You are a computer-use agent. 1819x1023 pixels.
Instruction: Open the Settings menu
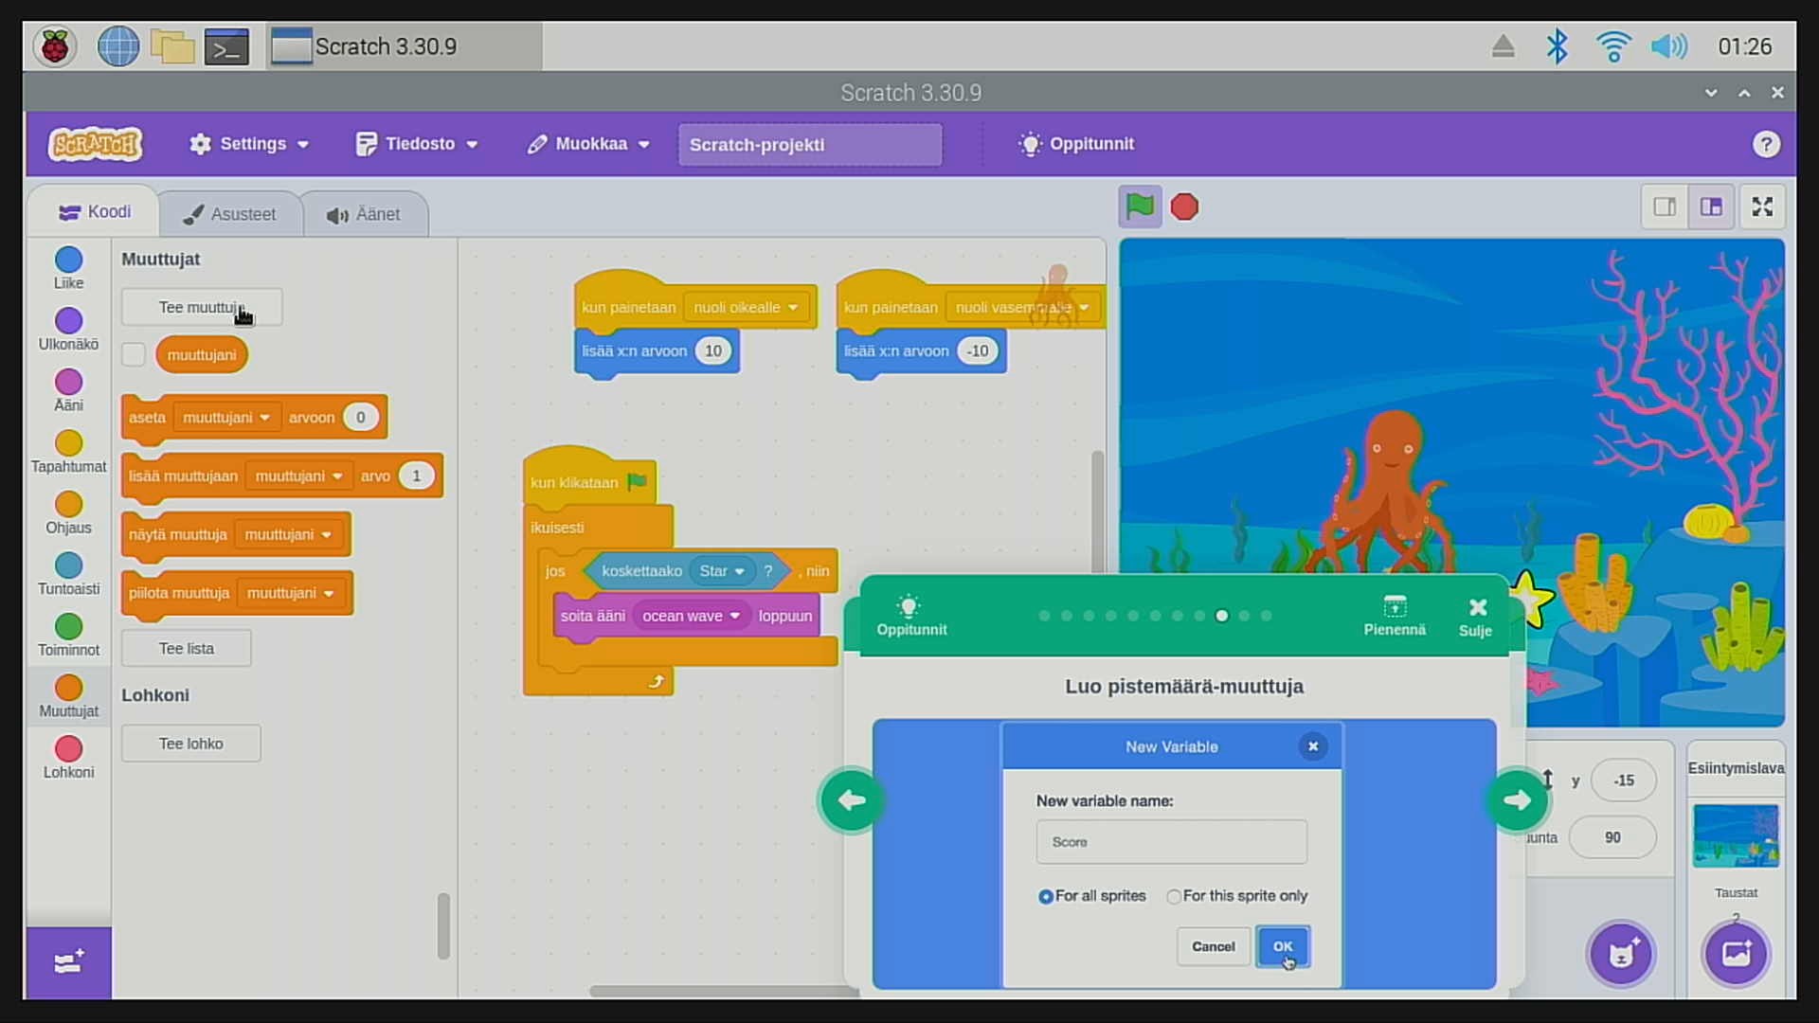[x=250, y=144]
